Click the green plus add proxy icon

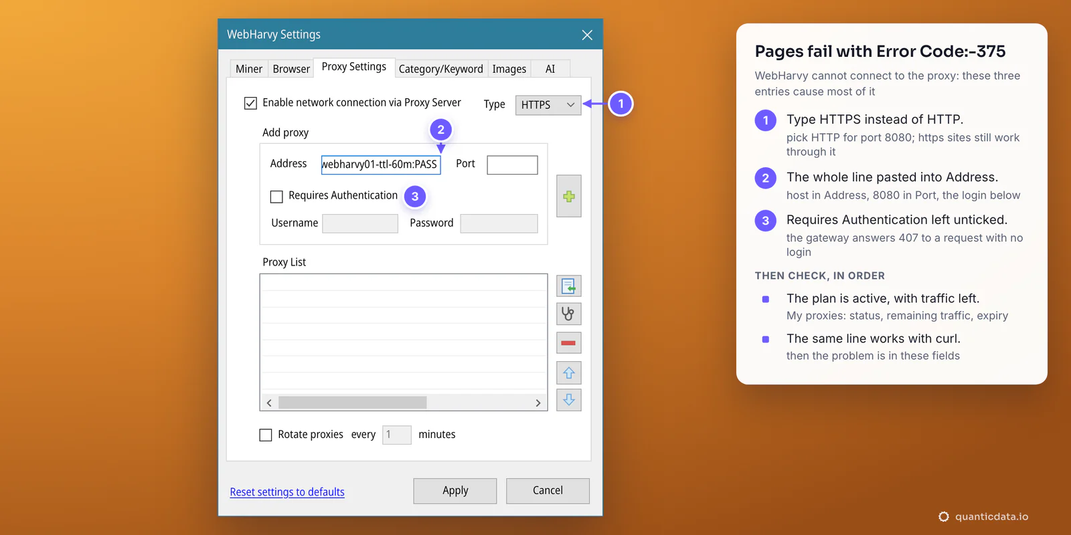[x=569, y=196]
